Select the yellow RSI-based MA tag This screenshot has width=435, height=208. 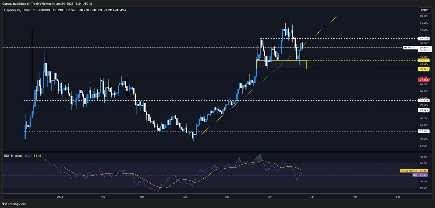point(409,171)
